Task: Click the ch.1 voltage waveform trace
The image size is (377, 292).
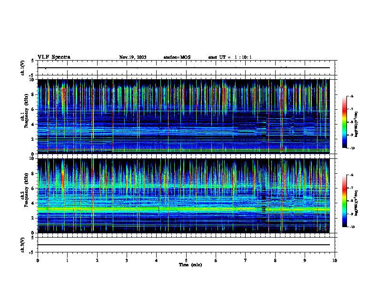Action: point(184,68)
